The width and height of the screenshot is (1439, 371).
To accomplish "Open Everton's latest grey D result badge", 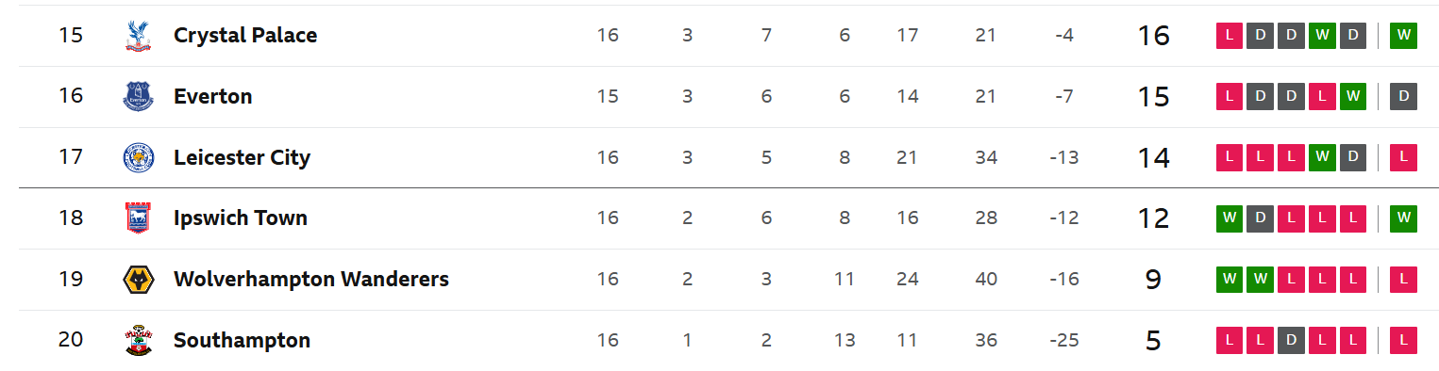I will [1403, 96].
